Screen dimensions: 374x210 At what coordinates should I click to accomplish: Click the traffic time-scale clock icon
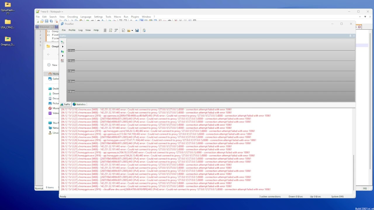pyautogui.click(x=62, y=42)
